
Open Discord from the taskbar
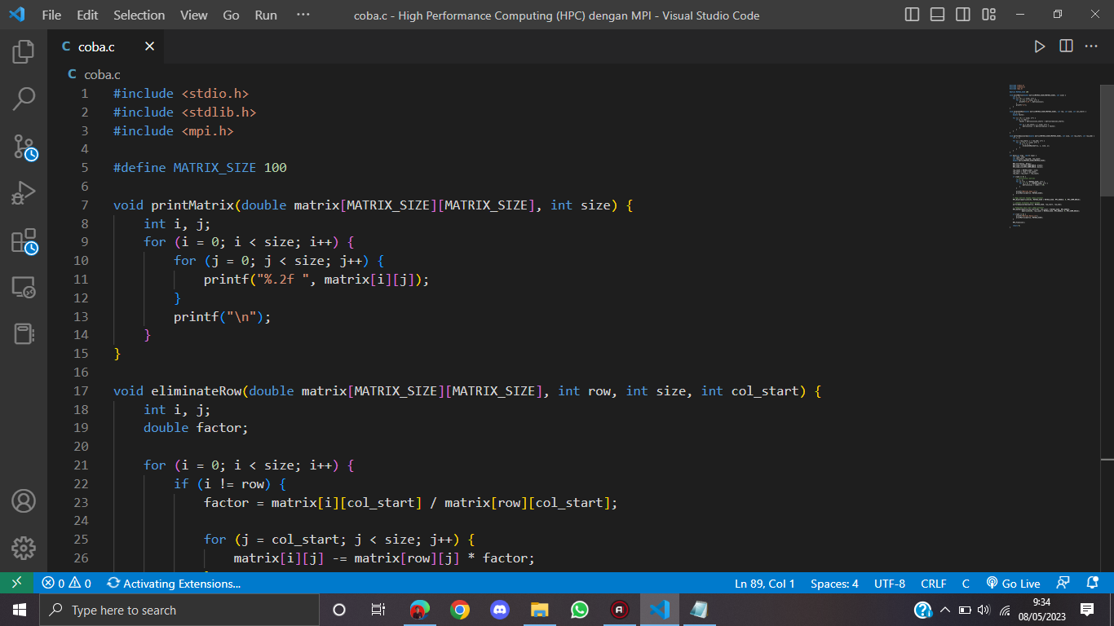pos(500,610)
